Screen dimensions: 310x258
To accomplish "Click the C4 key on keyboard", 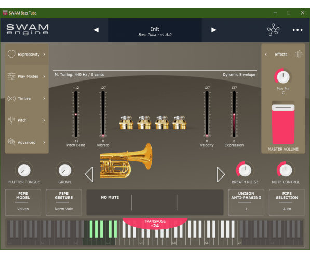I will pyautogui.click(x=141, y=241).
